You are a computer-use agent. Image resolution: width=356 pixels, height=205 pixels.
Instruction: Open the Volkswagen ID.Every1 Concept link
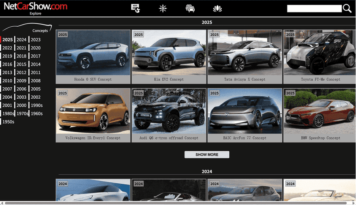[x=93, y=138]
